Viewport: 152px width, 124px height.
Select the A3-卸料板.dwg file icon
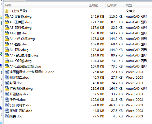[x=7, y=27]
